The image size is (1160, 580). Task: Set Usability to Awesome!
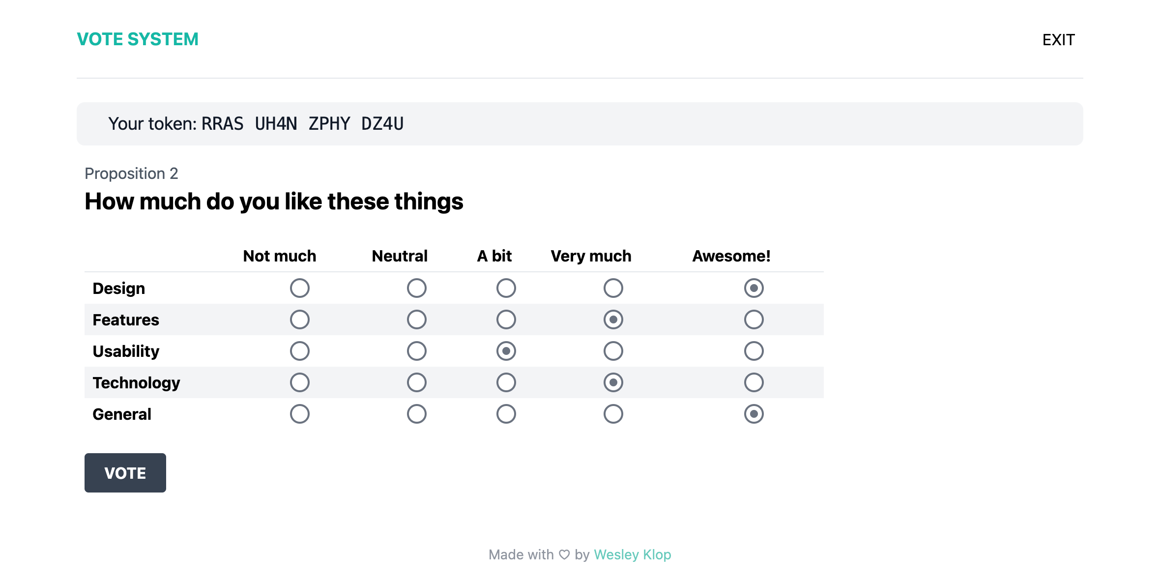point(754,351)
